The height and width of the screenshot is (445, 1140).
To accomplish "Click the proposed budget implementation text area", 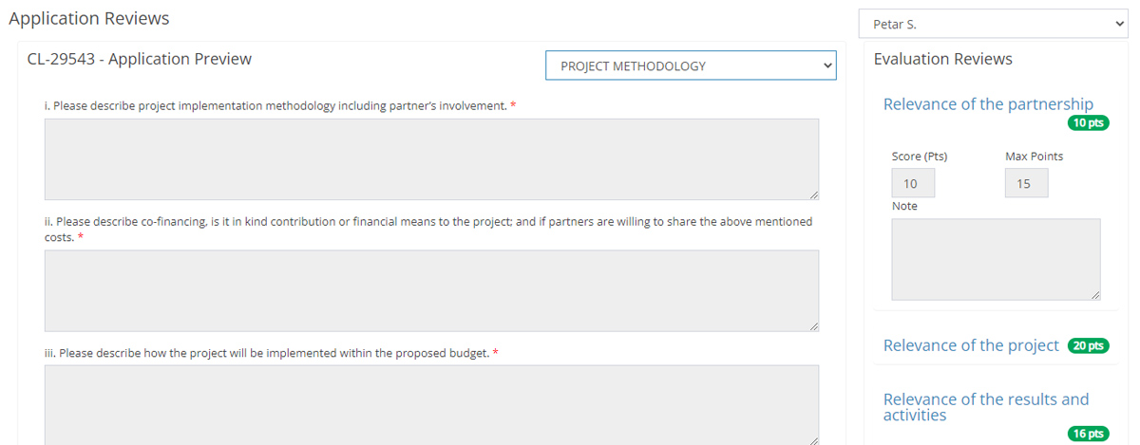I will [431, 403].
